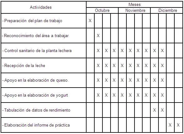Image resolution: width=184 pixels, height=134 pixels.
Task: Click first X in Tabulación de datos row
Action: [154, 110]
